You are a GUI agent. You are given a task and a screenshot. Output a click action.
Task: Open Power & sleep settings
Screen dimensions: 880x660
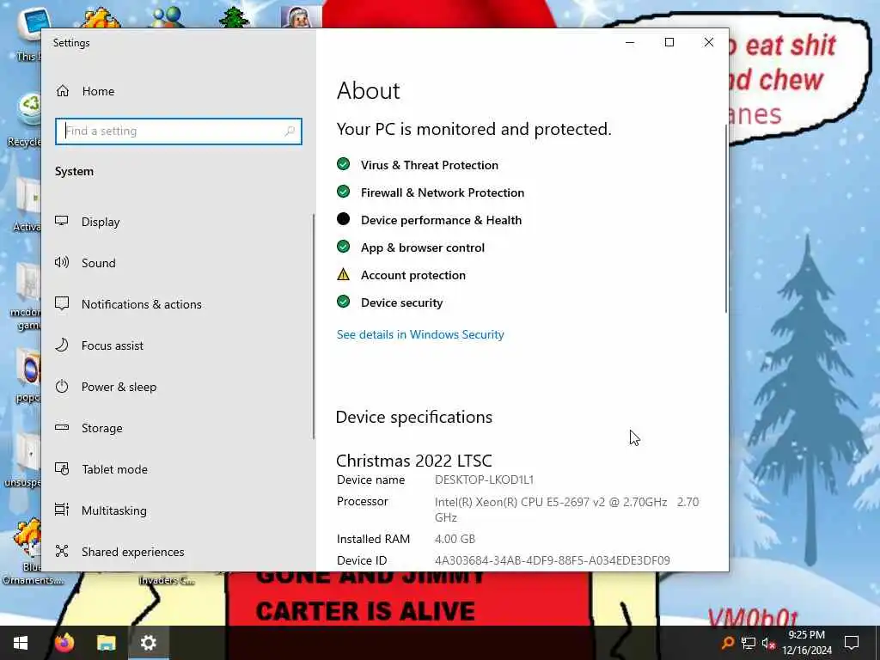tap(179, 387)
